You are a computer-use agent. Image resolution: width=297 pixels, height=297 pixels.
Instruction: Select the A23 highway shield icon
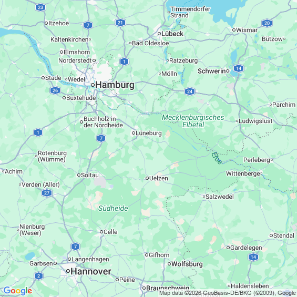click(x=40, y=7)
